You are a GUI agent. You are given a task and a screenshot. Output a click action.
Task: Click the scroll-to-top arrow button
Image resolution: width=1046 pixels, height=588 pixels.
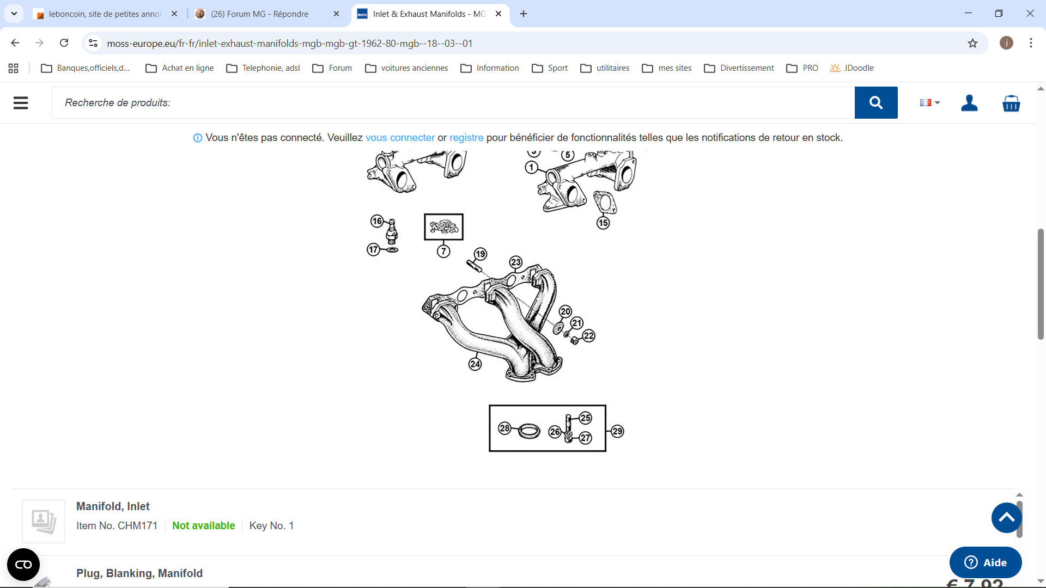click(x=1006, y=518)
